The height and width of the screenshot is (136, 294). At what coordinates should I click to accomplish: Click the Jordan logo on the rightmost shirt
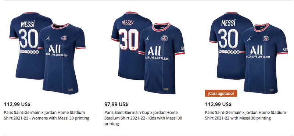point(249,38)
